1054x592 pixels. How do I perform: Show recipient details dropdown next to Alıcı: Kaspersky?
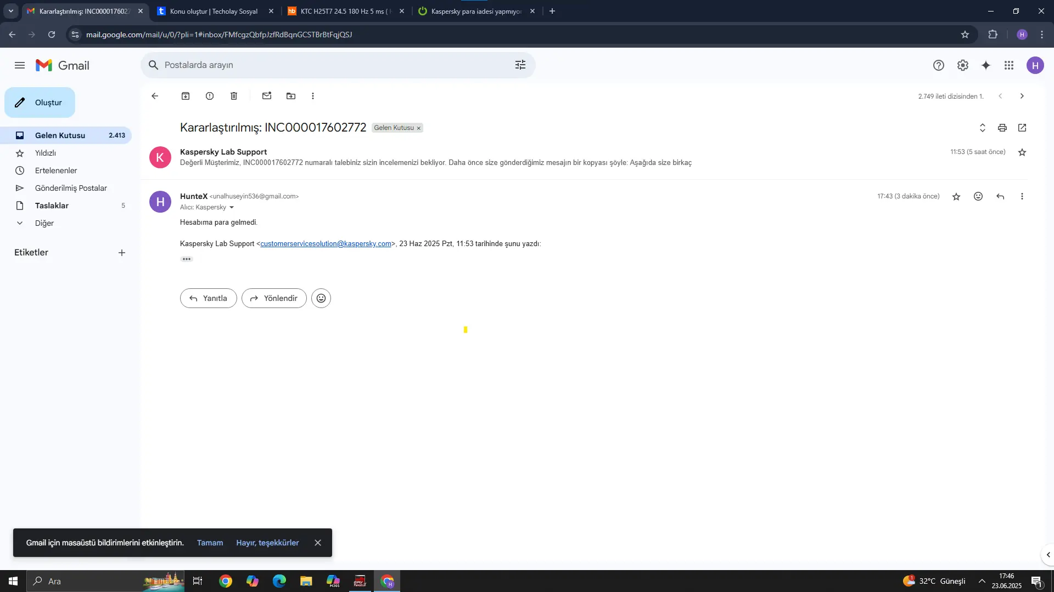coord(232,207)
